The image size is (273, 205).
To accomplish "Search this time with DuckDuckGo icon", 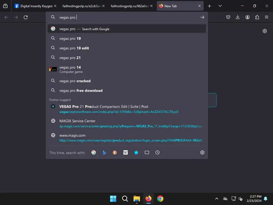I will tap(115, 152).
